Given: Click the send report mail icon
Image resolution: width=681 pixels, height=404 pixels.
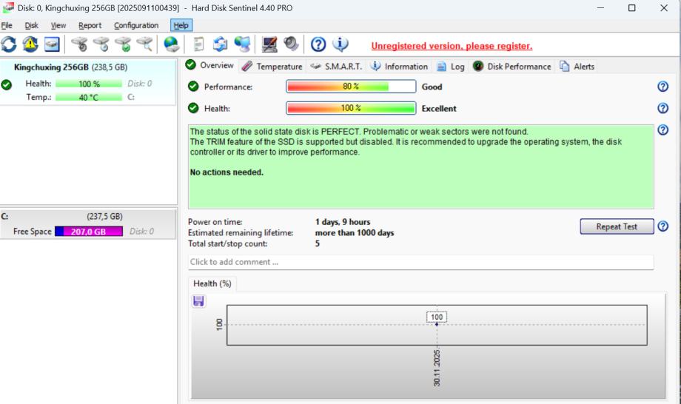Looking at the screenshot, I should (x=220, y=44).
